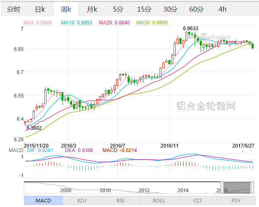
Task: Click the 2010 area in overview timeline
Action: 105,190
